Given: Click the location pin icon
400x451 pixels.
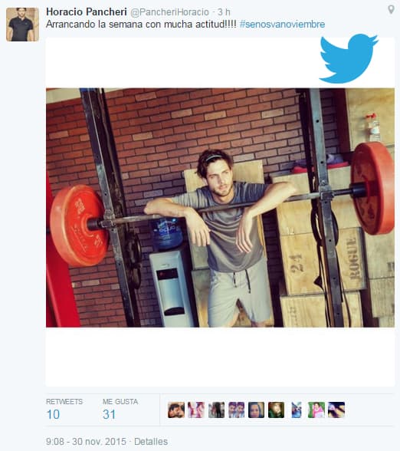Looking at the screenshot, I should click(391, 9).
